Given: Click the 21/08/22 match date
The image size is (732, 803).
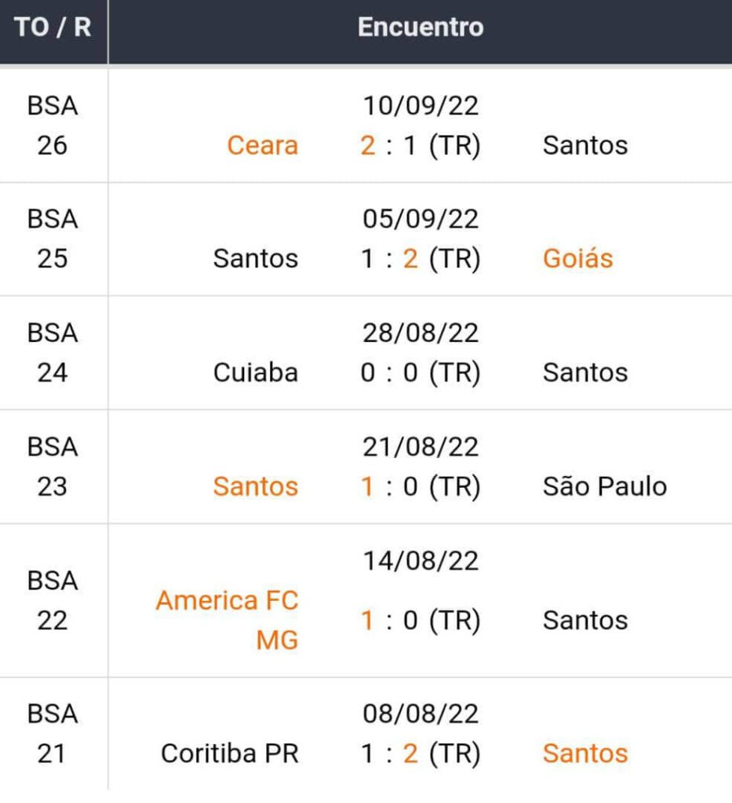Looking at the screenshot, I should [x=421, y=447].
